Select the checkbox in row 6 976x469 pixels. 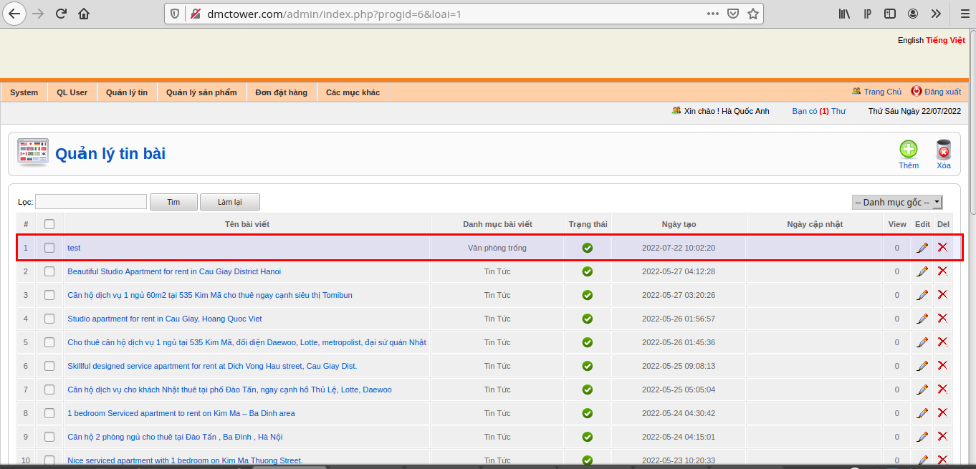point(49,366)
